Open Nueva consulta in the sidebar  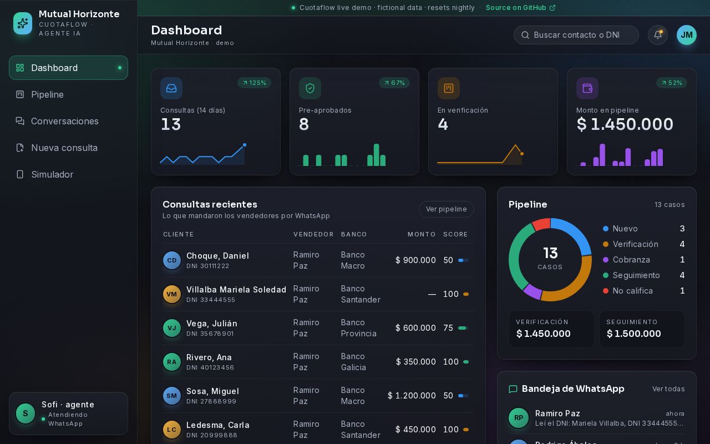(68, 148)
